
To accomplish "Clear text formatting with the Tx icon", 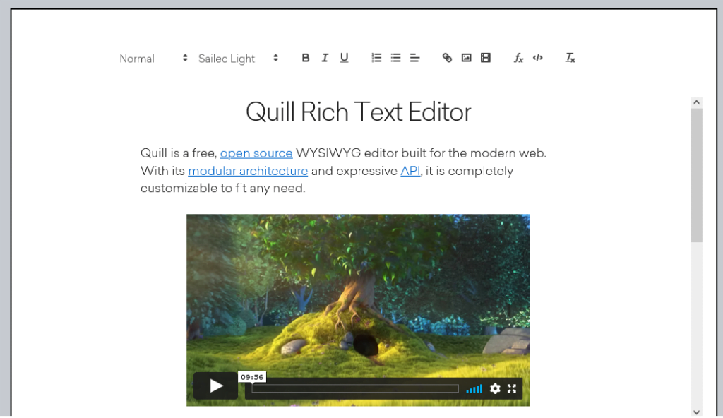I will coord(570,58).
